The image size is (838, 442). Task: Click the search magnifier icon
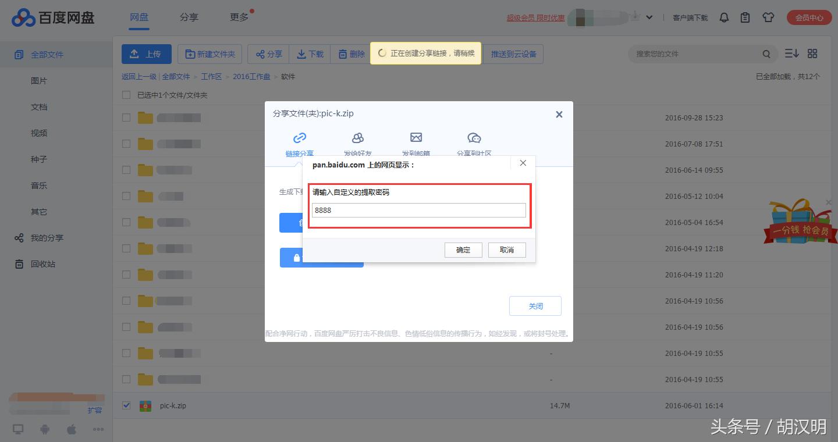pos(767,53)
